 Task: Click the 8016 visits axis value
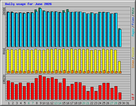coord(4,51)
